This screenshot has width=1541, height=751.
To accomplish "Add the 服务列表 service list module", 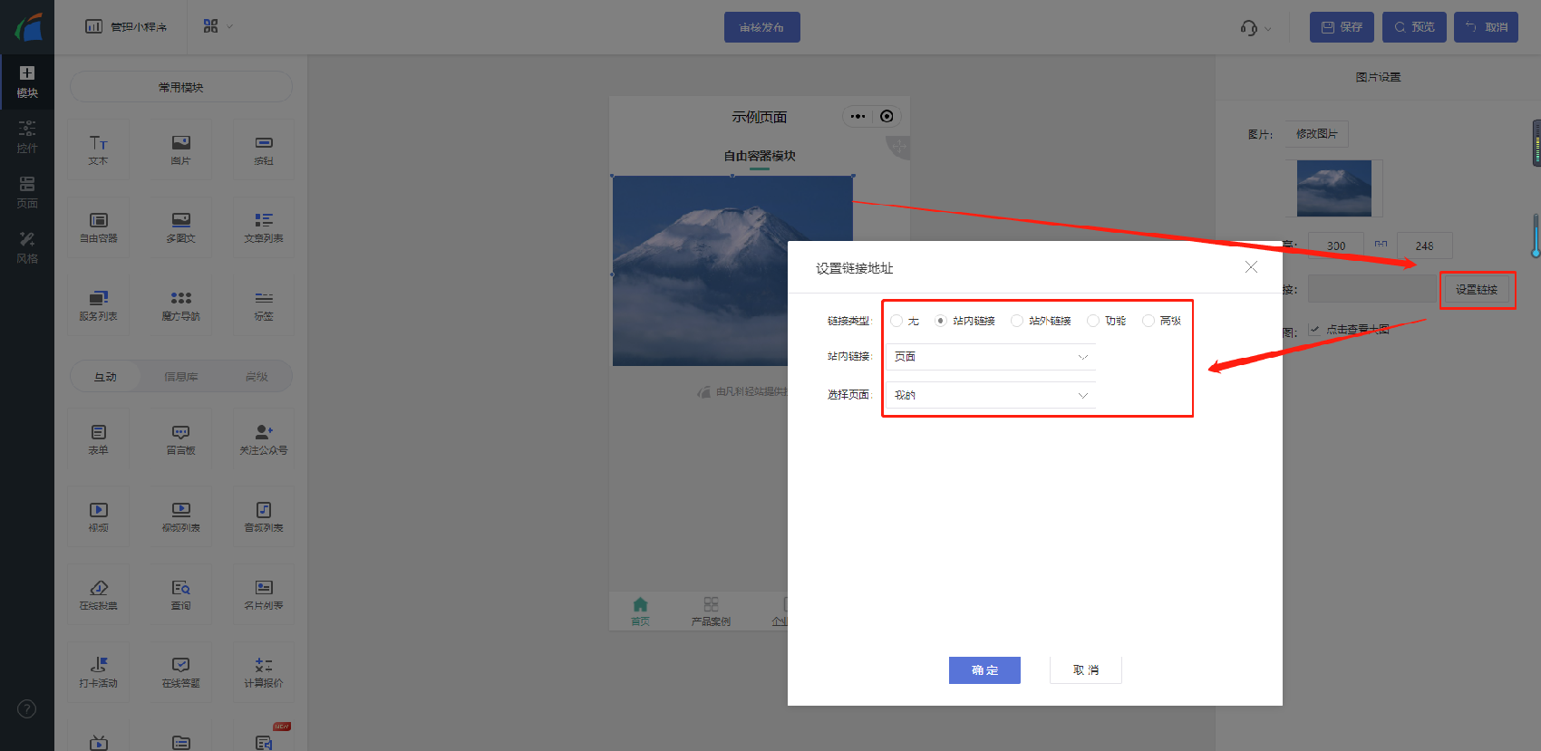I will pos(98,305).
